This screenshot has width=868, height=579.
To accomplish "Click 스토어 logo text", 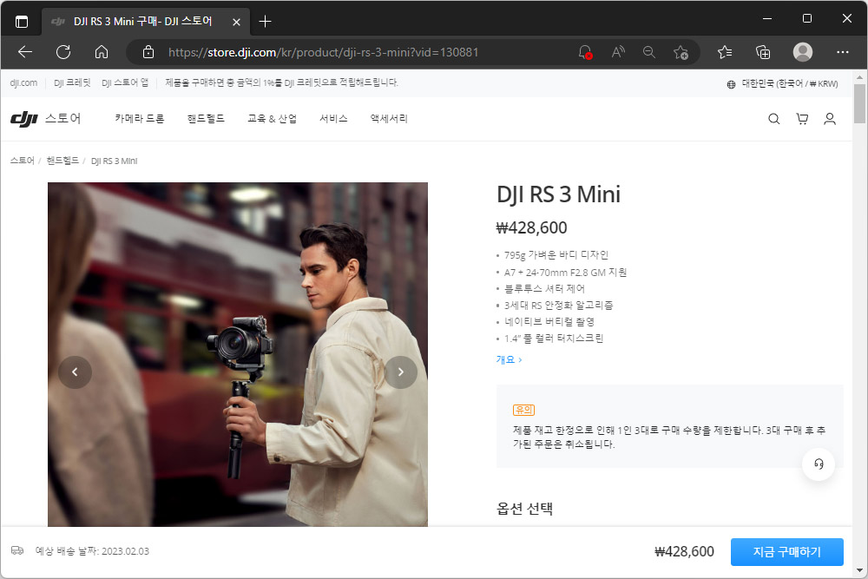I will coord(62,118).
